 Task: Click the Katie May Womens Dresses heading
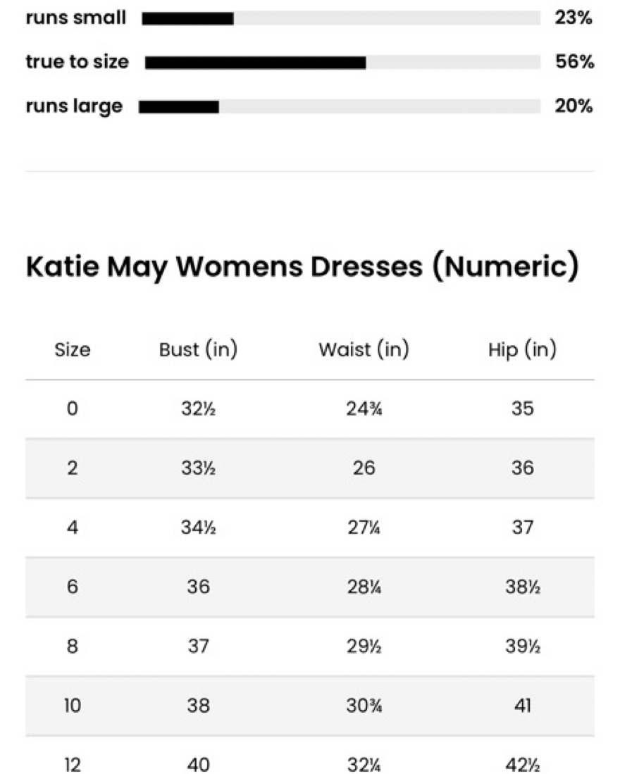pos(302,267)
